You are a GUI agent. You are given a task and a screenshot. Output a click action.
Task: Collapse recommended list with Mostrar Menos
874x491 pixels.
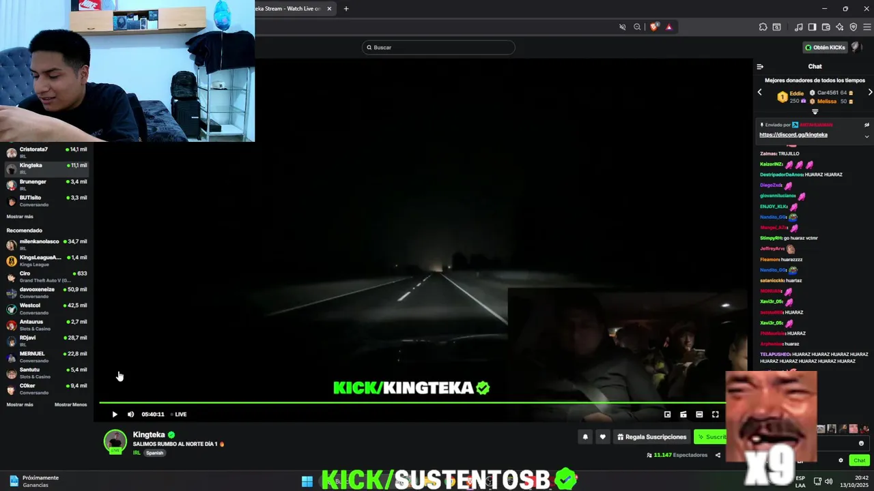[x=70, y=404]
